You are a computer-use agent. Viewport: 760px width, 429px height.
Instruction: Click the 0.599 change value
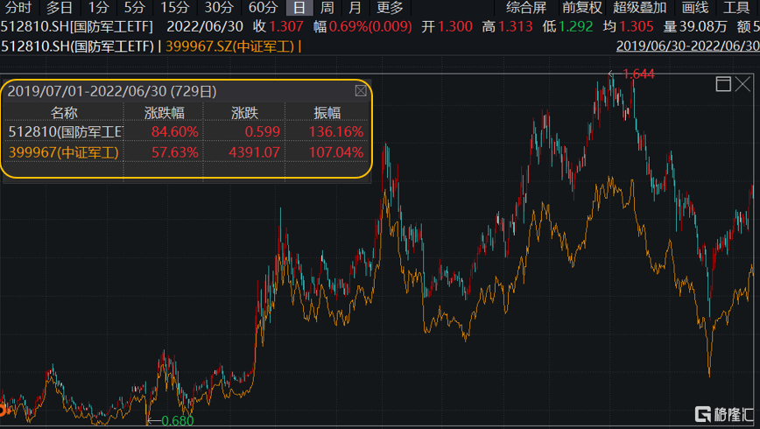[x=262, y=132]
